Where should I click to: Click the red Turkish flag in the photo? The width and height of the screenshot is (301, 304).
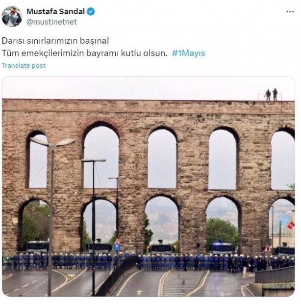point(291,225)
